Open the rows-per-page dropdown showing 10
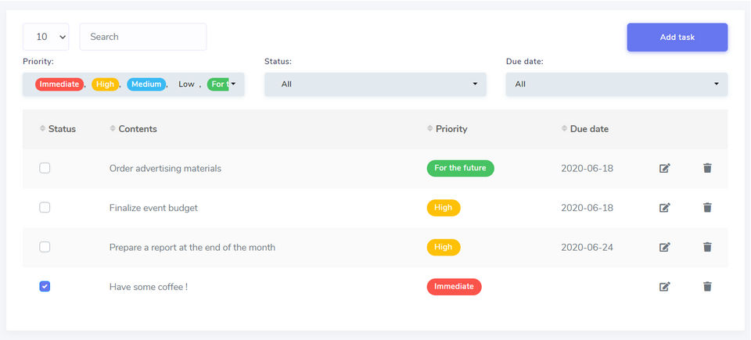Viewport: 751px width, 340px height. point(46,37)
